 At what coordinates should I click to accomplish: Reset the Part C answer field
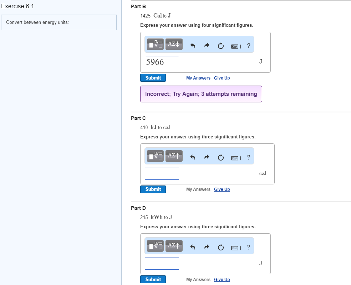(x=220, y=157)
